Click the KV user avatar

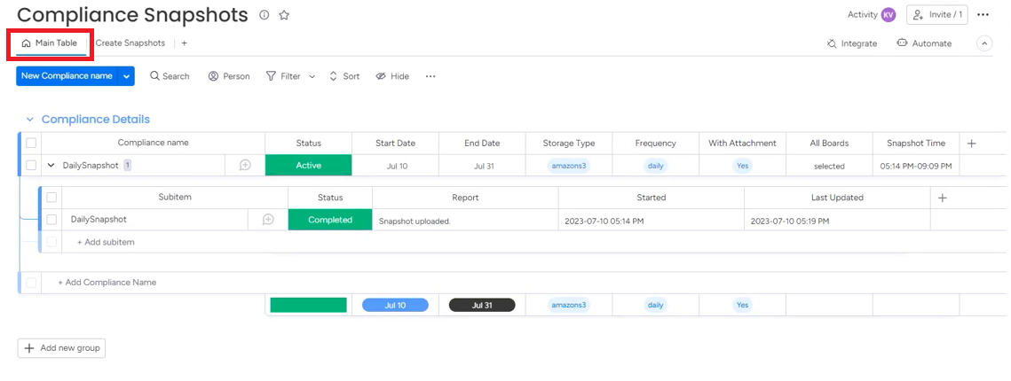point(889,15)
